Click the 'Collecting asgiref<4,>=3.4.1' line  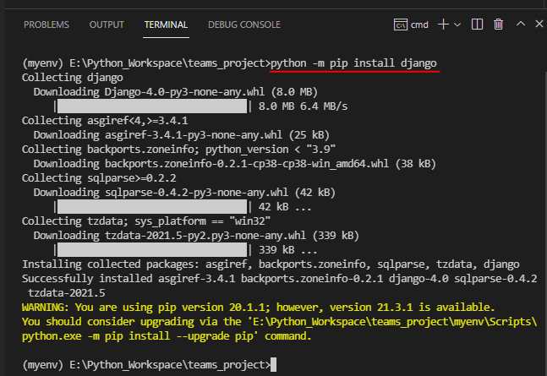click(x=105, y=121)
